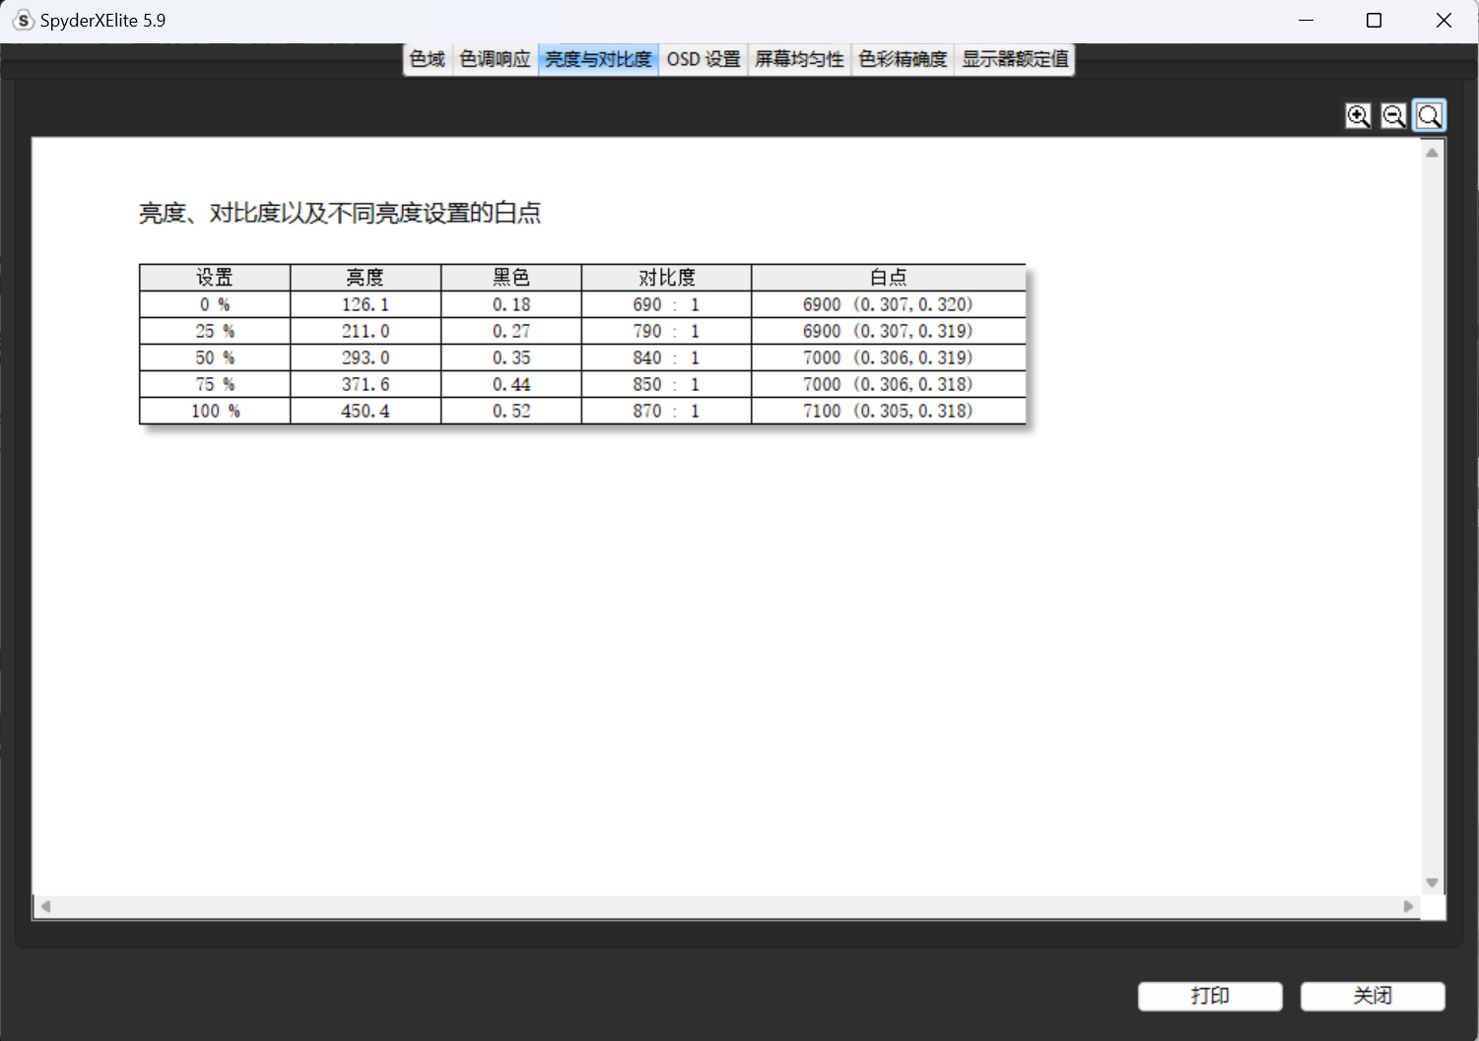
Task: Click the vertical scrollbar down arrow
Action: 1433,882
